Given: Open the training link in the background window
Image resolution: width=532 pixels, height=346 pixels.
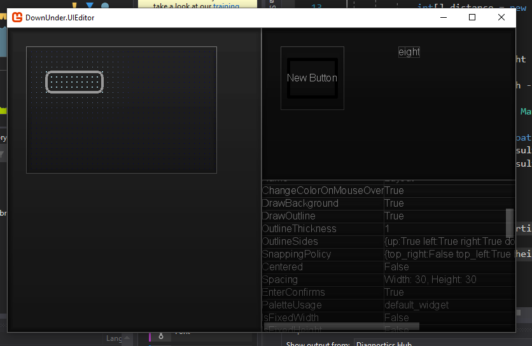Looking at the screenshot, I should pyautogui.click(x=226, y=6).
